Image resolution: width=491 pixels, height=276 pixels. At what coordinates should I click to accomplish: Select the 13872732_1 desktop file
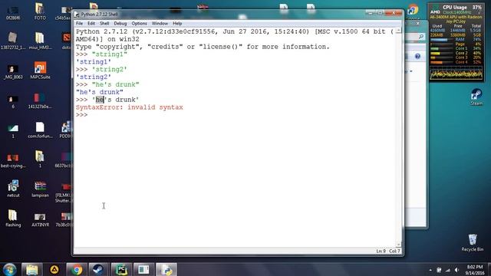13,41
